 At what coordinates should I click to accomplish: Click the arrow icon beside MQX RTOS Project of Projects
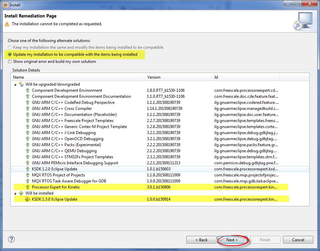pyautogui.click(x=28, y=175)
